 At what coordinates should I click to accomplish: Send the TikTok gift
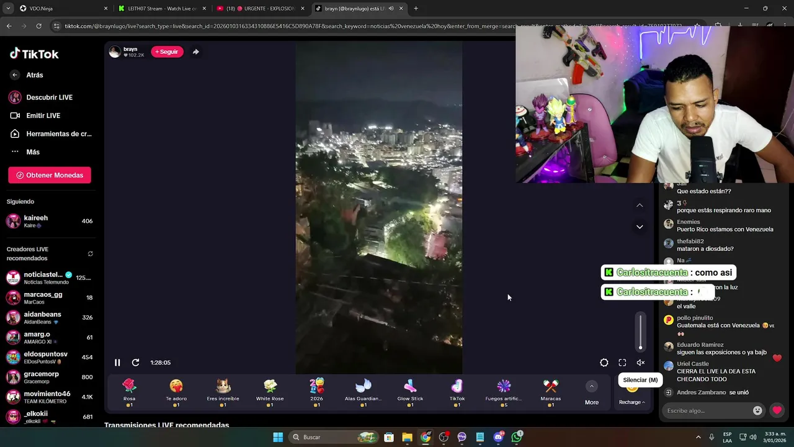pyautogui.click(x=457, y=393)
